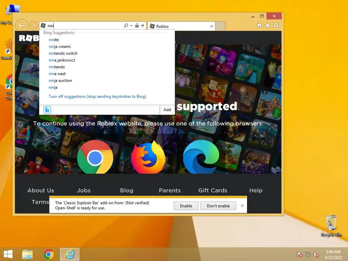
Task: Open the Parents footer link
Action: 170,190
